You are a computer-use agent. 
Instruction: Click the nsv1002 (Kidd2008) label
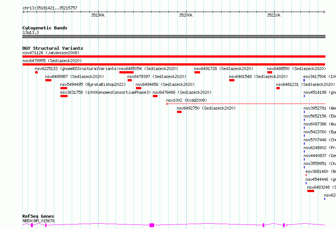[x=186, y=100]
